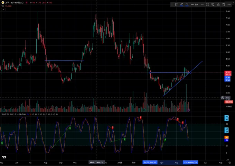Click the earnings marker near August

click(x=51, y=110)
